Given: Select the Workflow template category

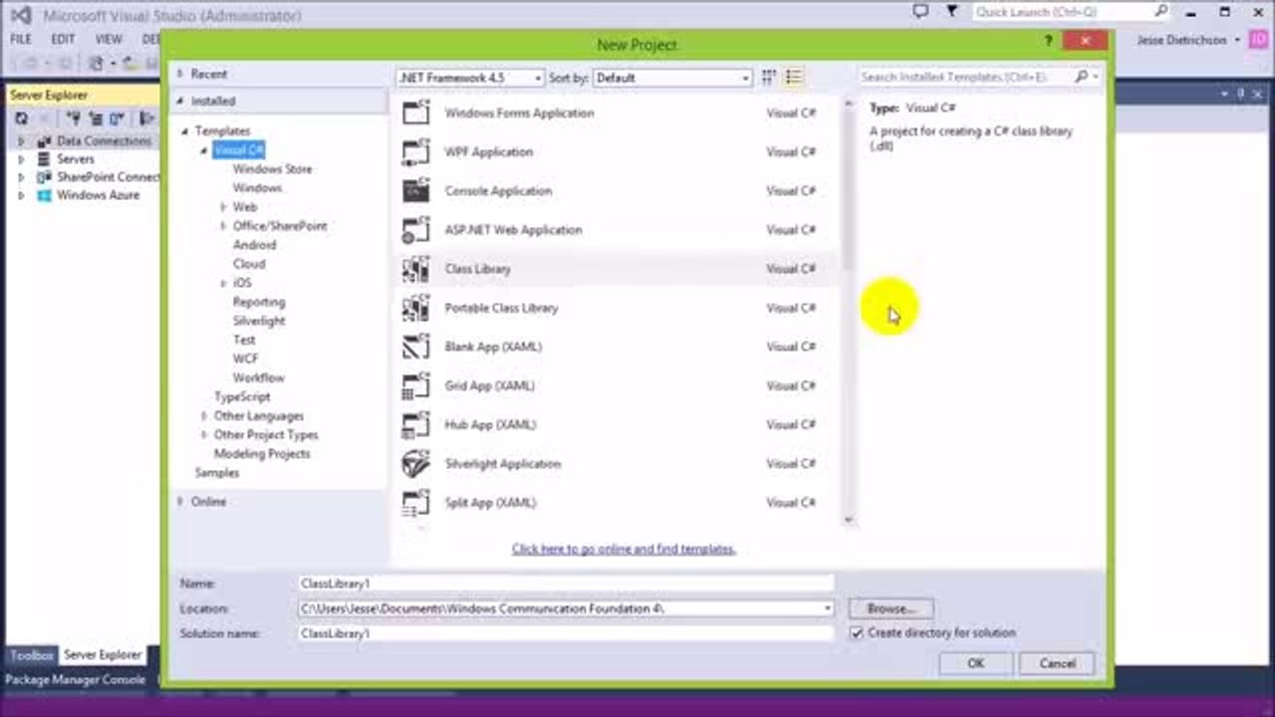Looking at the screenshot, I should (258, 378).
